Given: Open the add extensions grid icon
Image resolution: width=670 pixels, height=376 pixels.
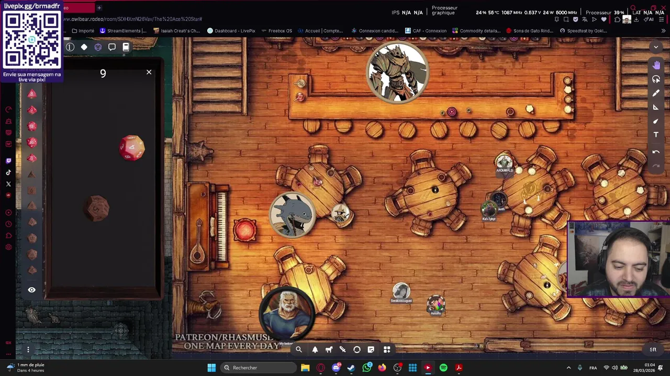Looking at the screenshot, I should pyautogui.click(x=387, y=349).
